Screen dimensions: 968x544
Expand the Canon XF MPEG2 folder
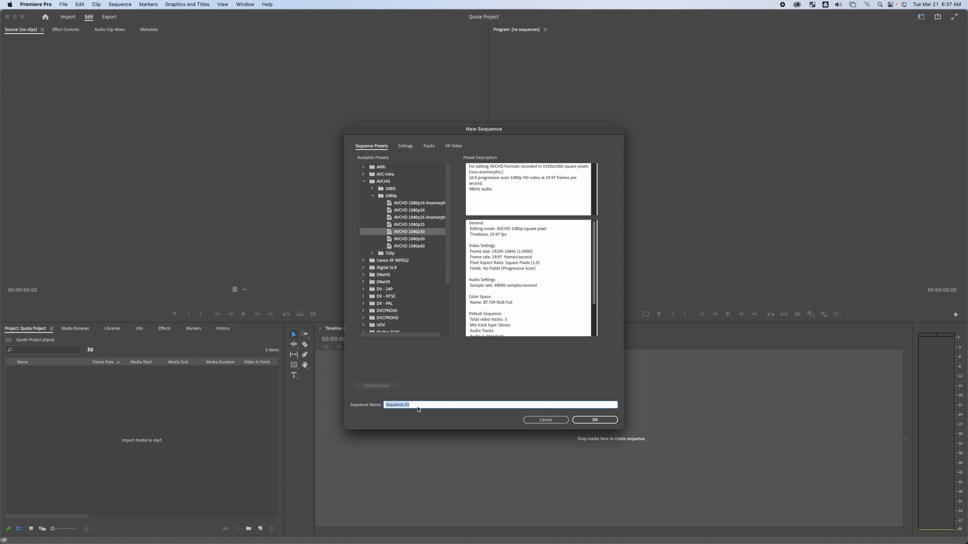coord(363,260)
